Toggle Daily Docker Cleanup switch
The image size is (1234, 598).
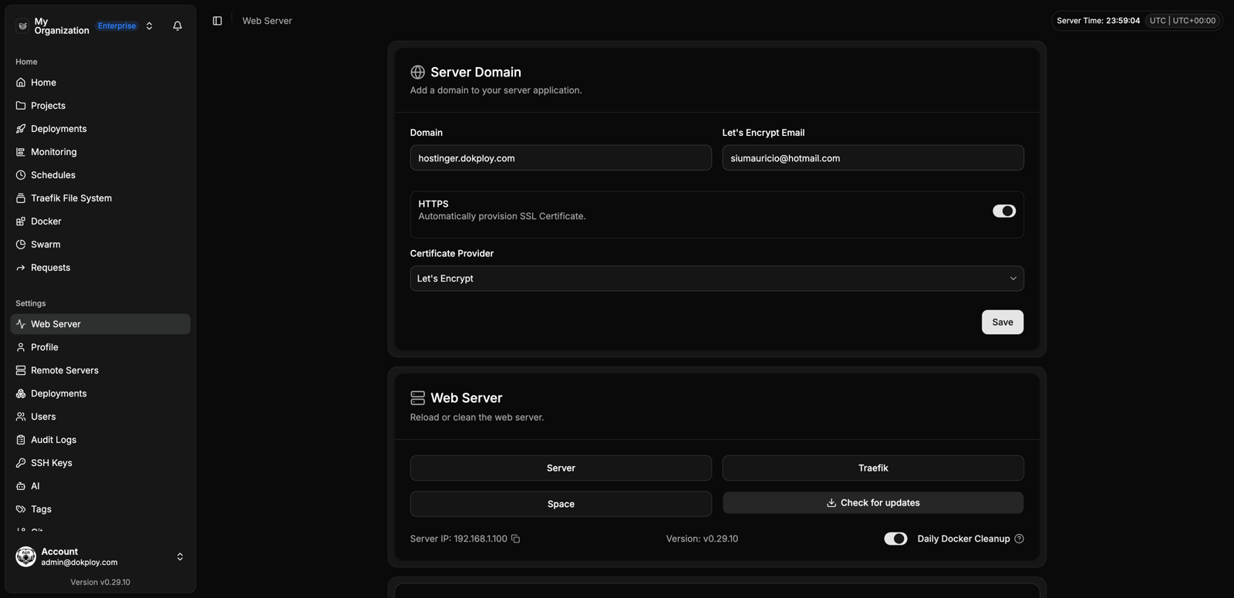coord(895,539)
